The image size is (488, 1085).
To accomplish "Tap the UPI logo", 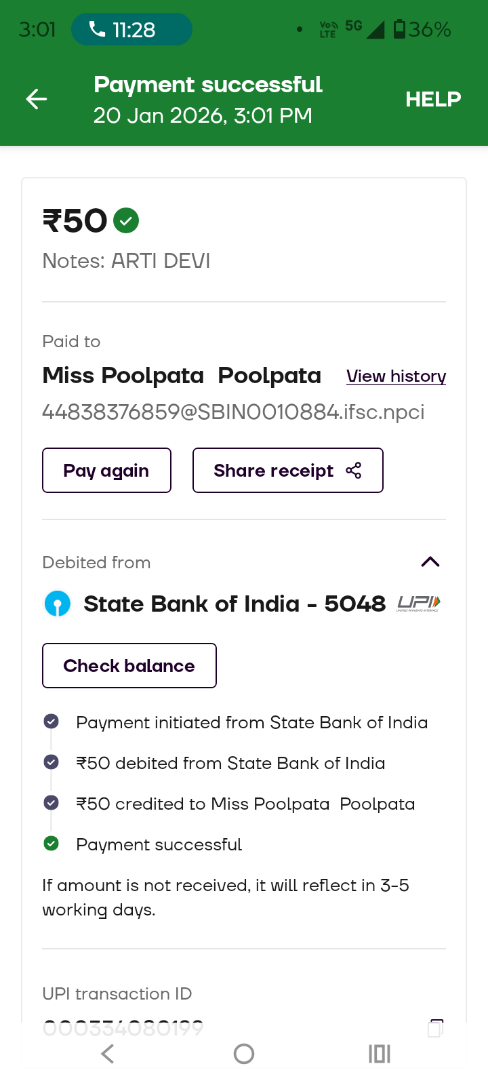I will (418, 603).
